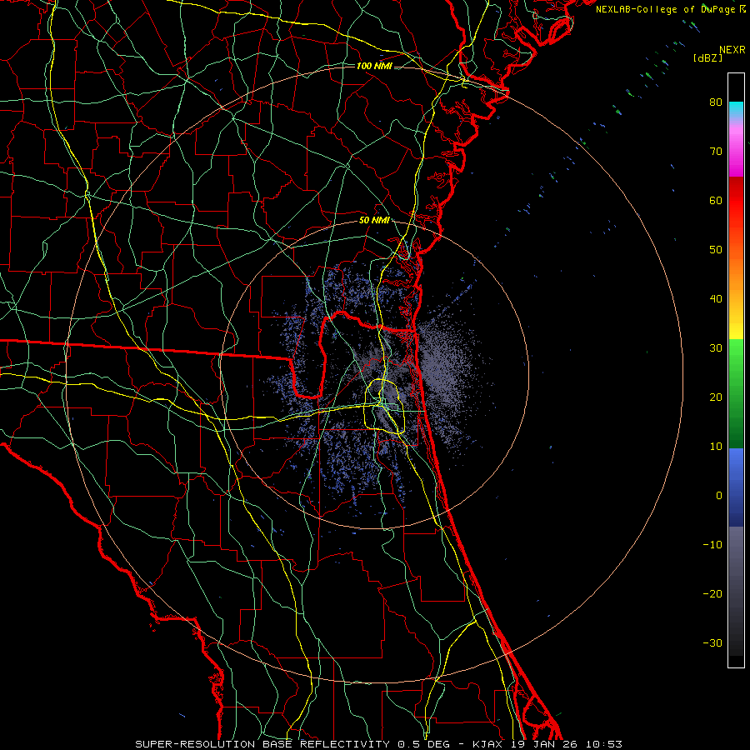
Task: Click the "SUPER-RESOLUTION BASE REFLECTIVITY 0.5 DEG" caption
Action: [x=292, y=744]
